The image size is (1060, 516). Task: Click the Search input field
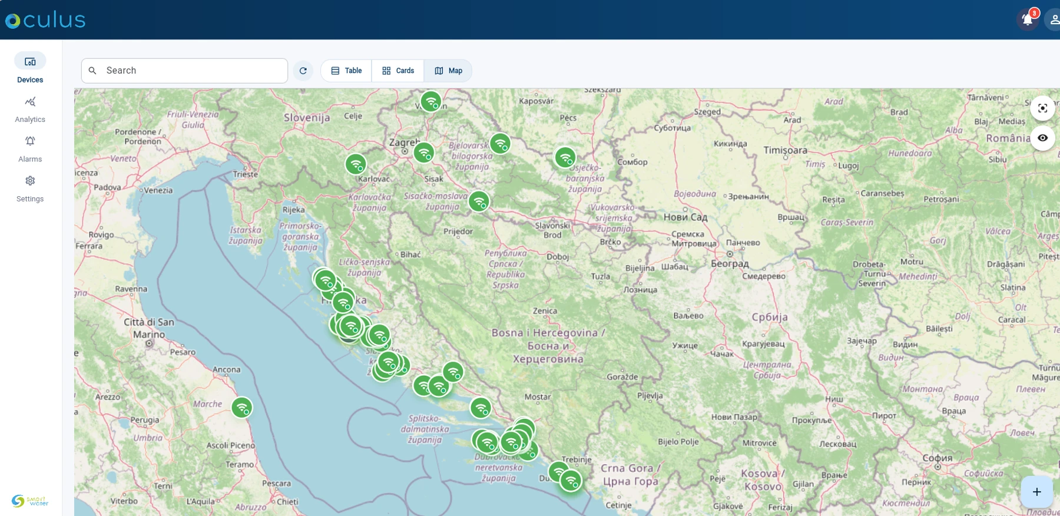click(x=185, y=71)
